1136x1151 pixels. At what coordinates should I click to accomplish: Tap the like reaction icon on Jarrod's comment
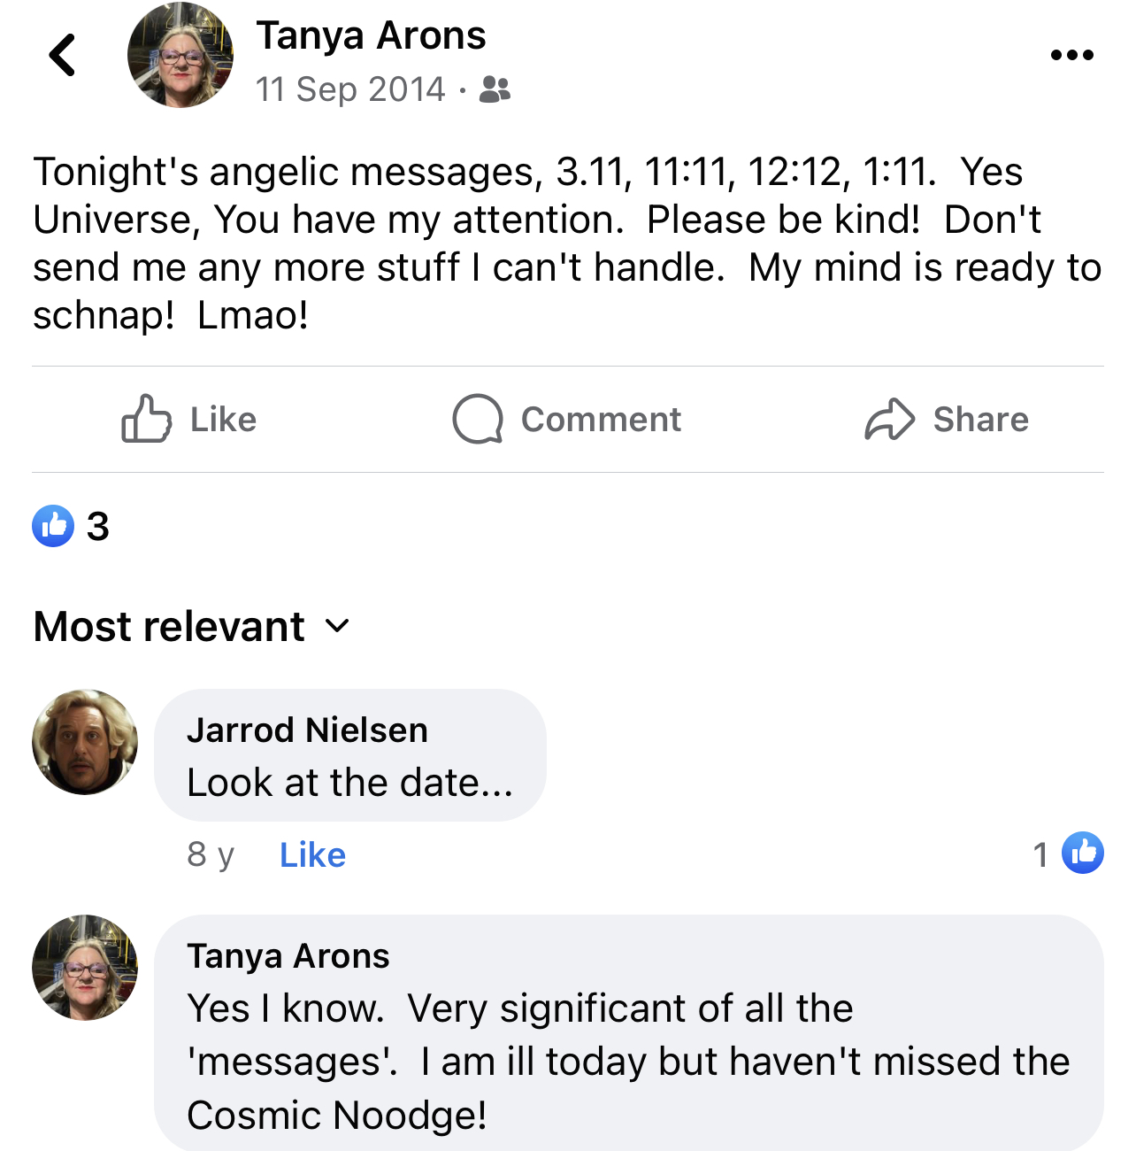coord(1082,854)
